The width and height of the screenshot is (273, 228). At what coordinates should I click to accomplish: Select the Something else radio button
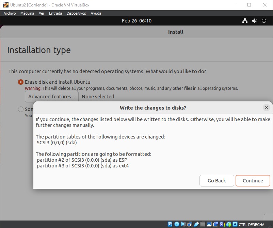(21, 109)
